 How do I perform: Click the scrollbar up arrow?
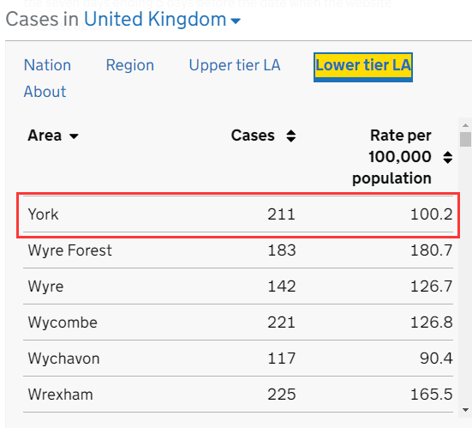click(465, 125)
